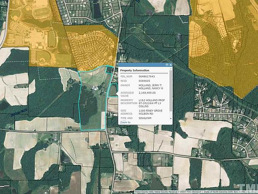Maximize the Property Information popup
258x194 pixels.
click(x=167, y=65)
